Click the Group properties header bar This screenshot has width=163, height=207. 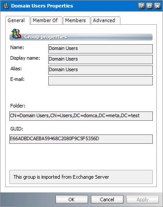pyautogui.click(x=81, y=37)
